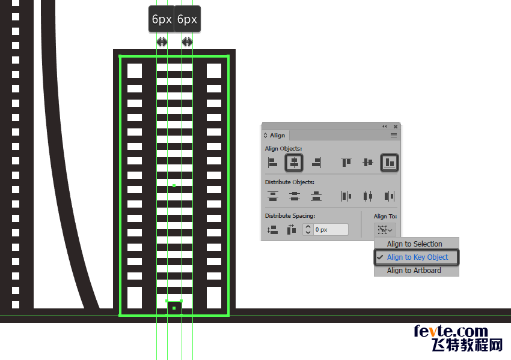Apply Vertical Distribute Top
Image resolution: width=511 pixels, height=360 pixels.
pyautogui.click(x=272, y=196)
